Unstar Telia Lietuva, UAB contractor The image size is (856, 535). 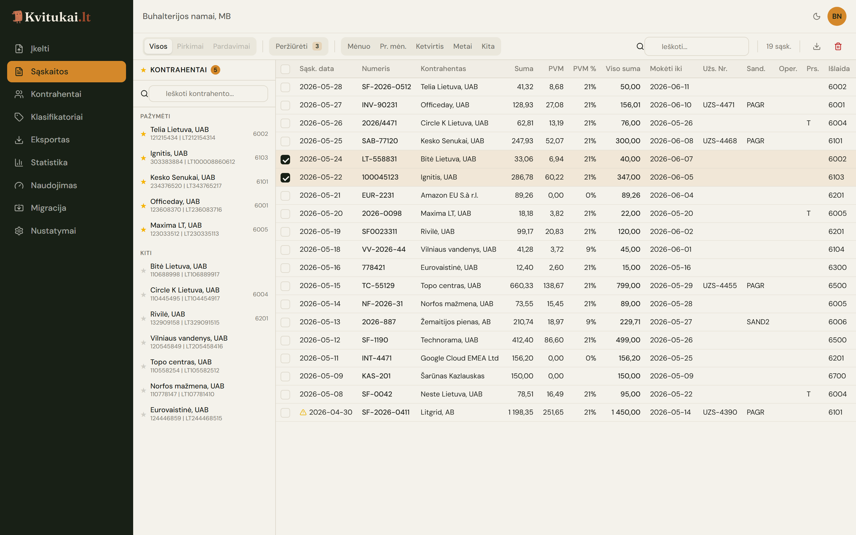(x=143, y=134)
